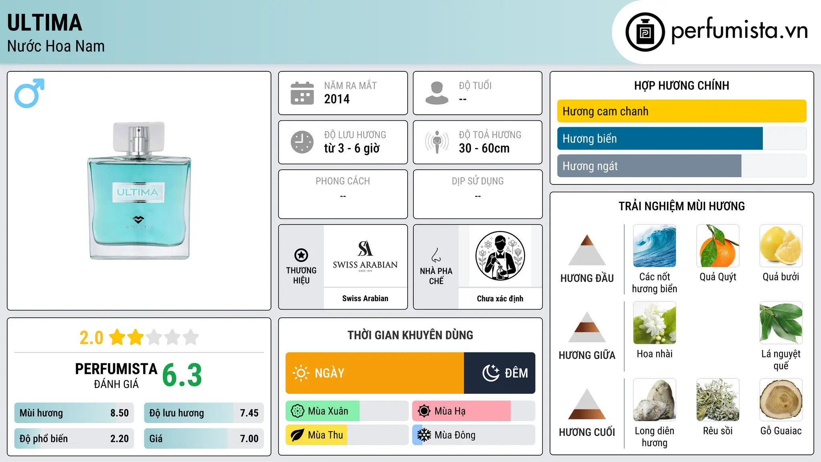Click the perfumista.vn perfume bottle logo icon
The height and width of the screenshot is (462, 821).
click(645, 32)
